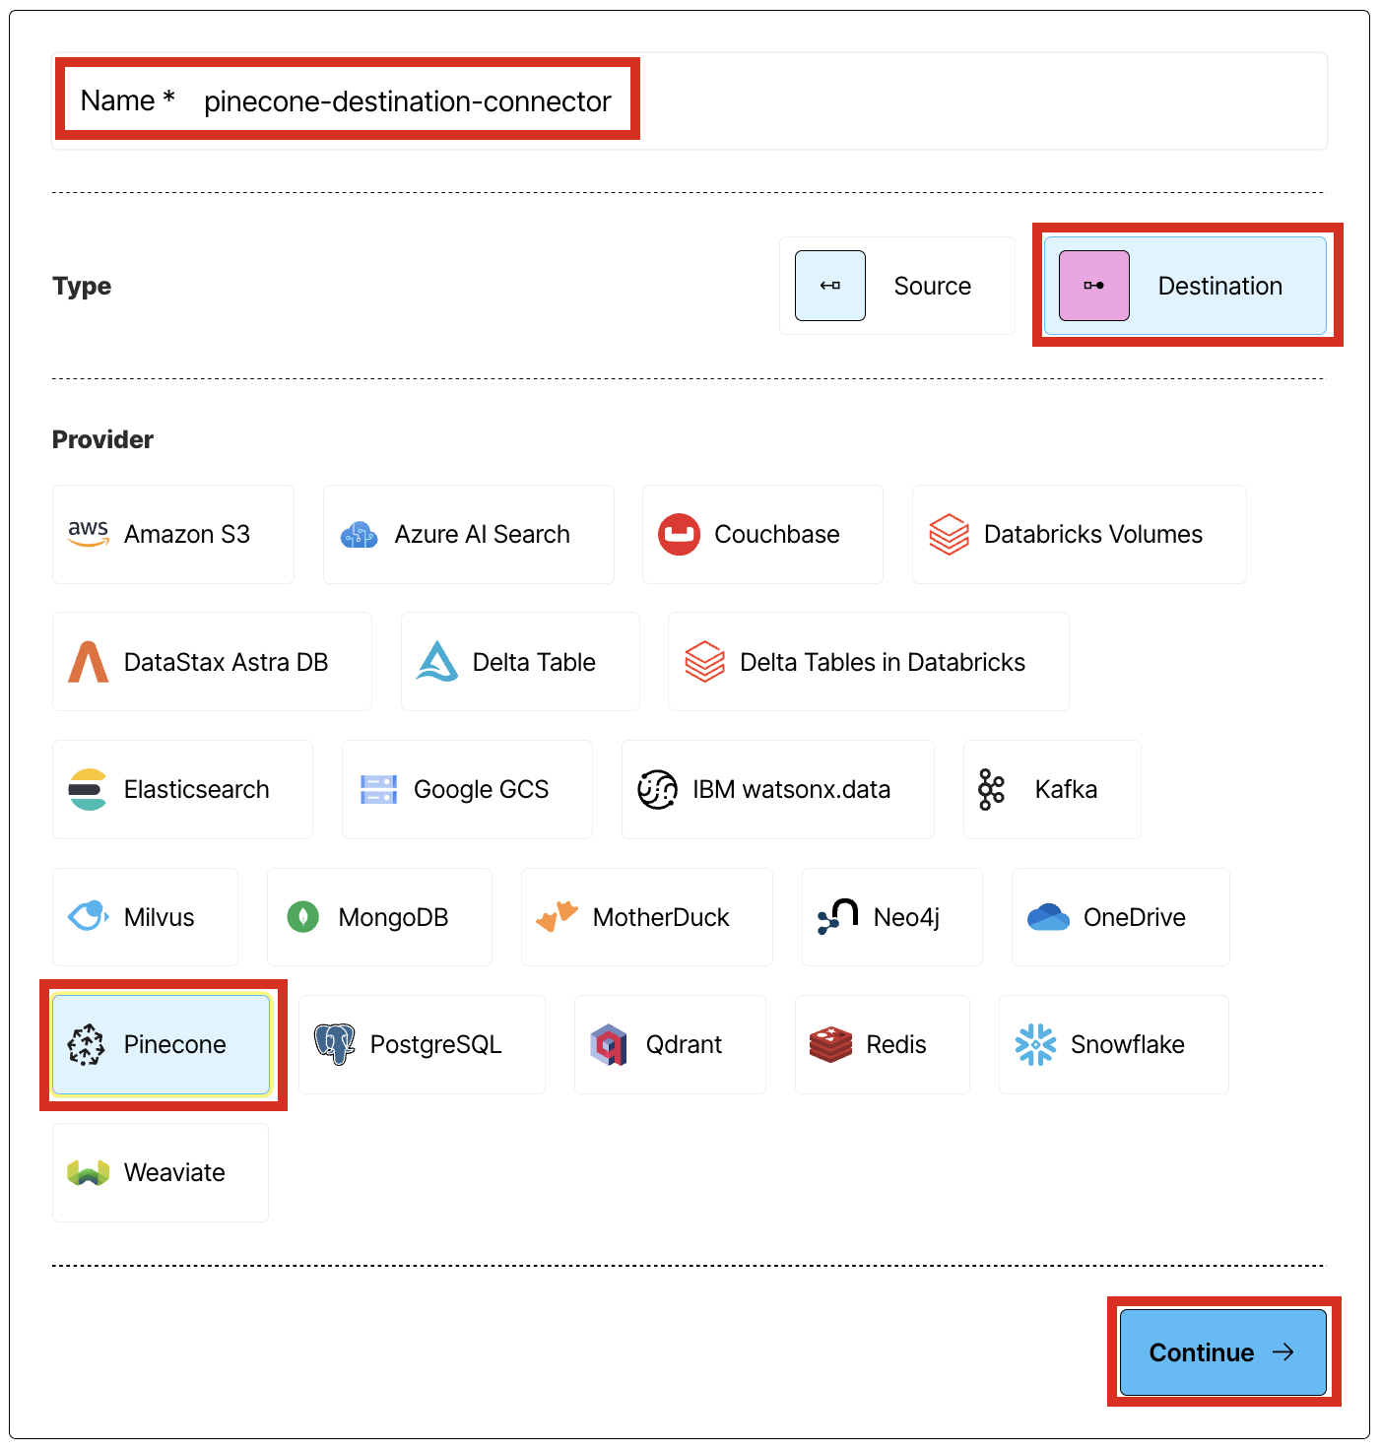Select the IBM watsonx.data provider
The image size is (1381, 1450).
coord(776,789)
